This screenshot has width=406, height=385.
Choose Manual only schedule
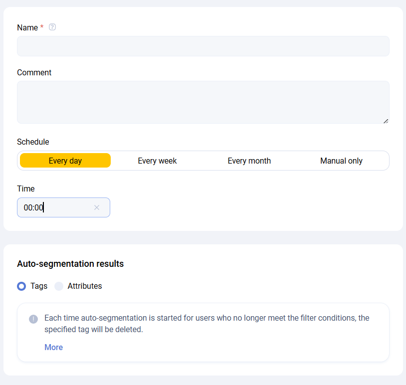[x=341, y=161]
